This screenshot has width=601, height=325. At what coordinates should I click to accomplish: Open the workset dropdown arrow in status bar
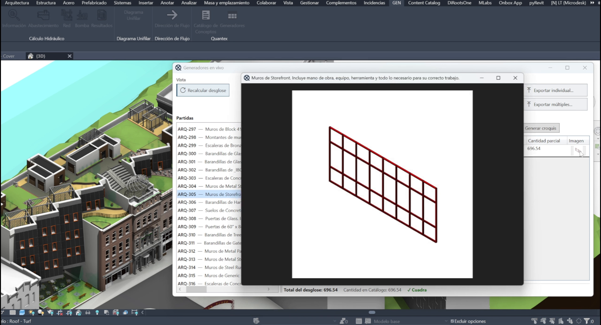pos(335,321)
